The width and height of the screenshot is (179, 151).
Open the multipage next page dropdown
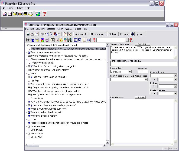pyautogui.click(x=146, y=80)
